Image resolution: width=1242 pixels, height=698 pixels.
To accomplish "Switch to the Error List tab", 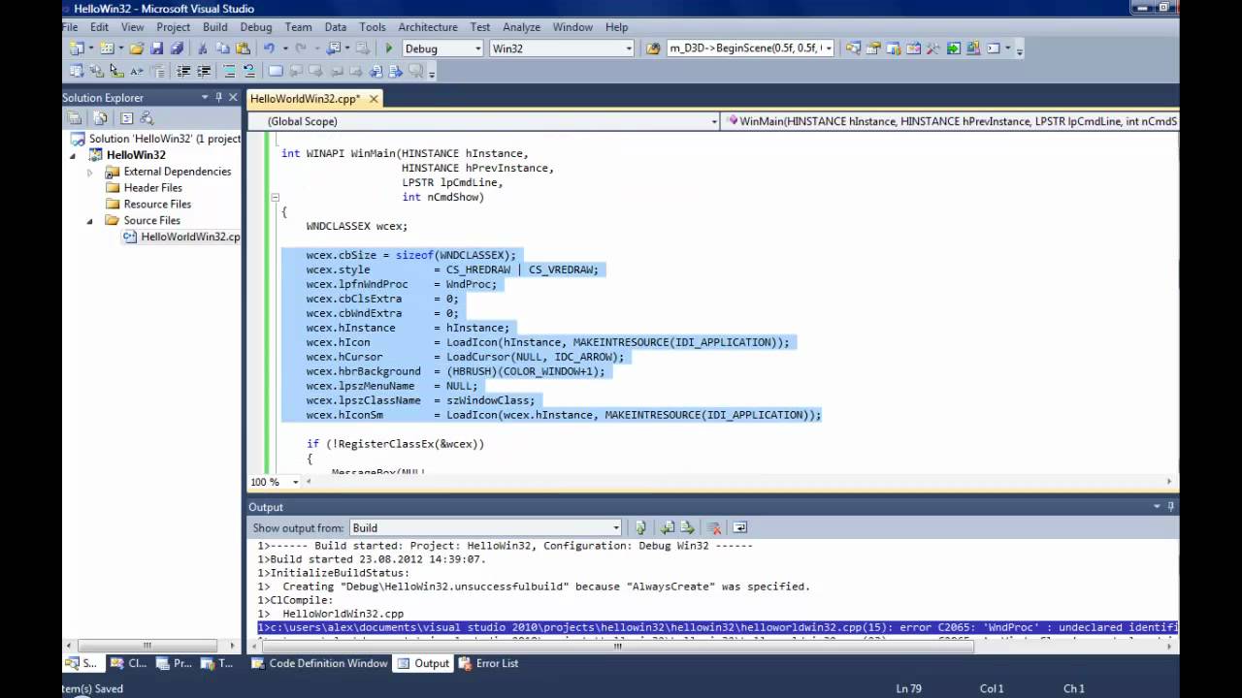I will coord(488,663).
